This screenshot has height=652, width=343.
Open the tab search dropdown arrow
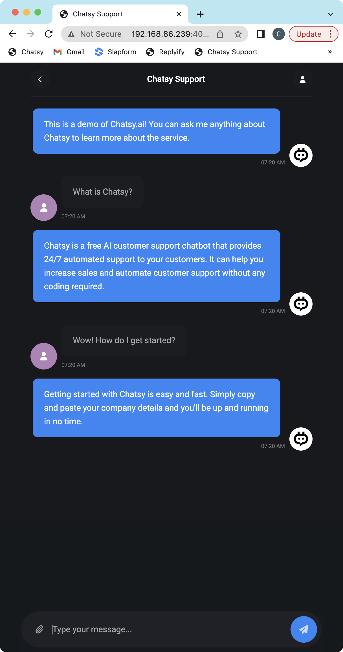tap(331, 14)
